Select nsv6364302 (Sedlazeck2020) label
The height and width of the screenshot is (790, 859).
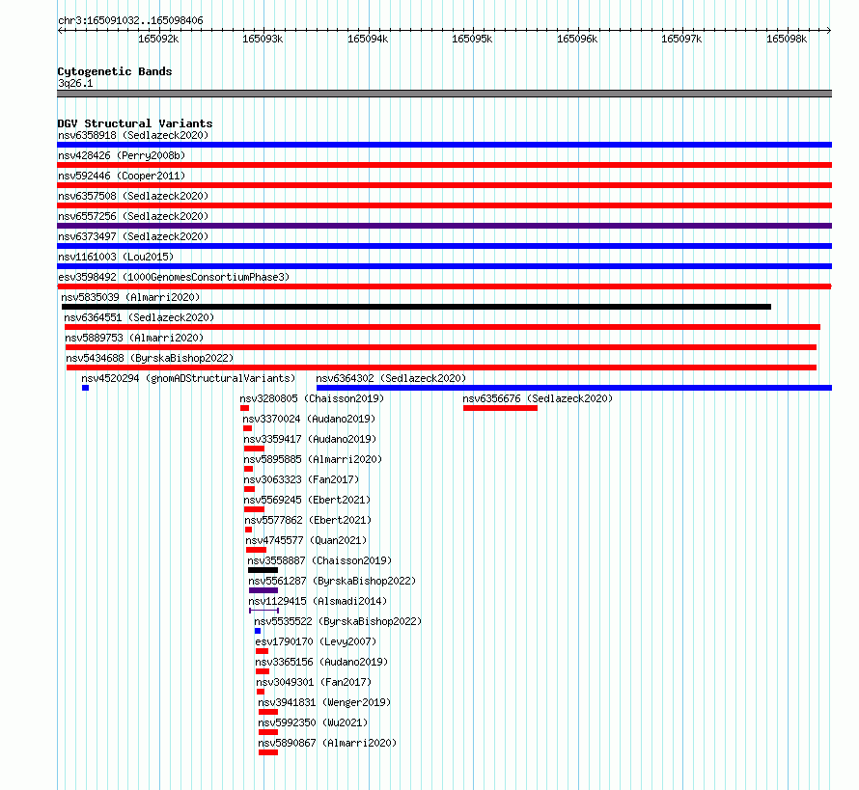pyautogui.click(x=391, y=378)
